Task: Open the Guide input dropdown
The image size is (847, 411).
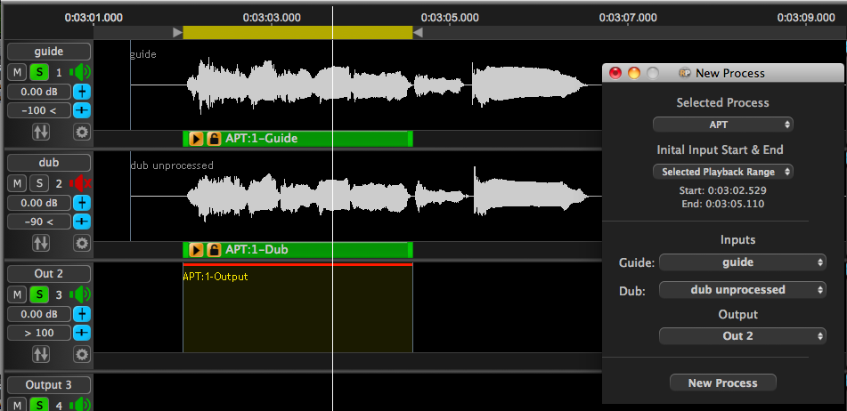Action: pos(742,262)
